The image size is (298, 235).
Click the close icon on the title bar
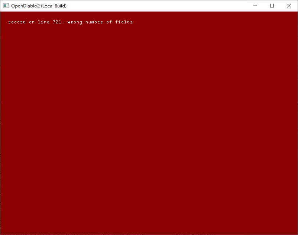(288, 6)
